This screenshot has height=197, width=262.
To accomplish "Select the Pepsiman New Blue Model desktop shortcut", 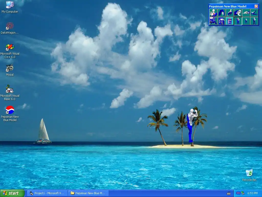I will coord(10,114).
